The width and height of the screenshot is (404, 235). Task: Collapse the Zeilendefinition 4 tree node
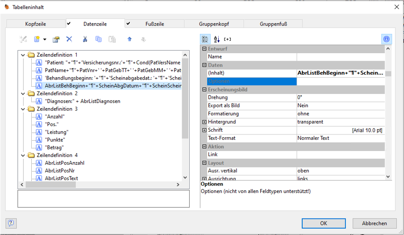coord(23,155)
